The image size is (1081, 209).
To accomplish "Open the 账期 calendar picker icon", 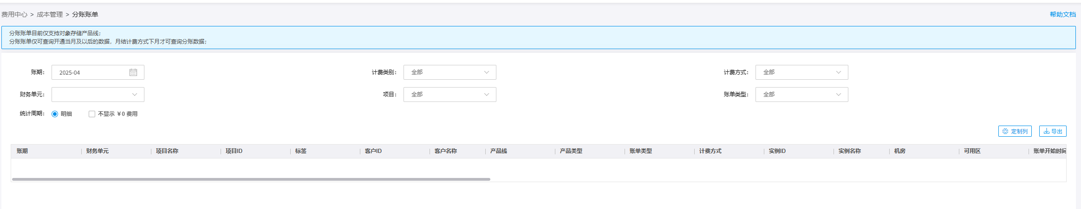I will pyautogui.click(x=133, y=72).
